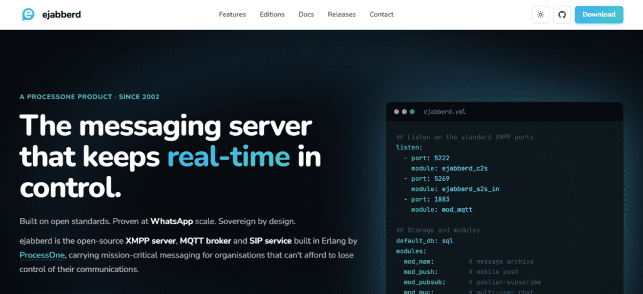Click the 'mod_pubsub:' code entry
Image resolution: width=643 pixels, height=294 pixels.
[424, 282]
